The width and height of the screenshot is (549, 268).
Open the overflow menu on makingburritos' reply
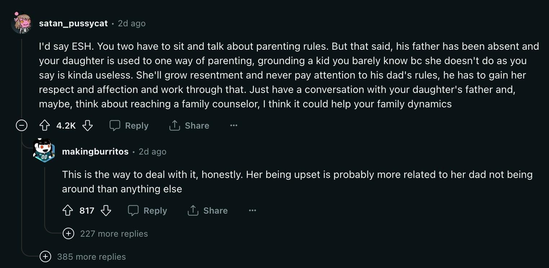tap(252, 210)
